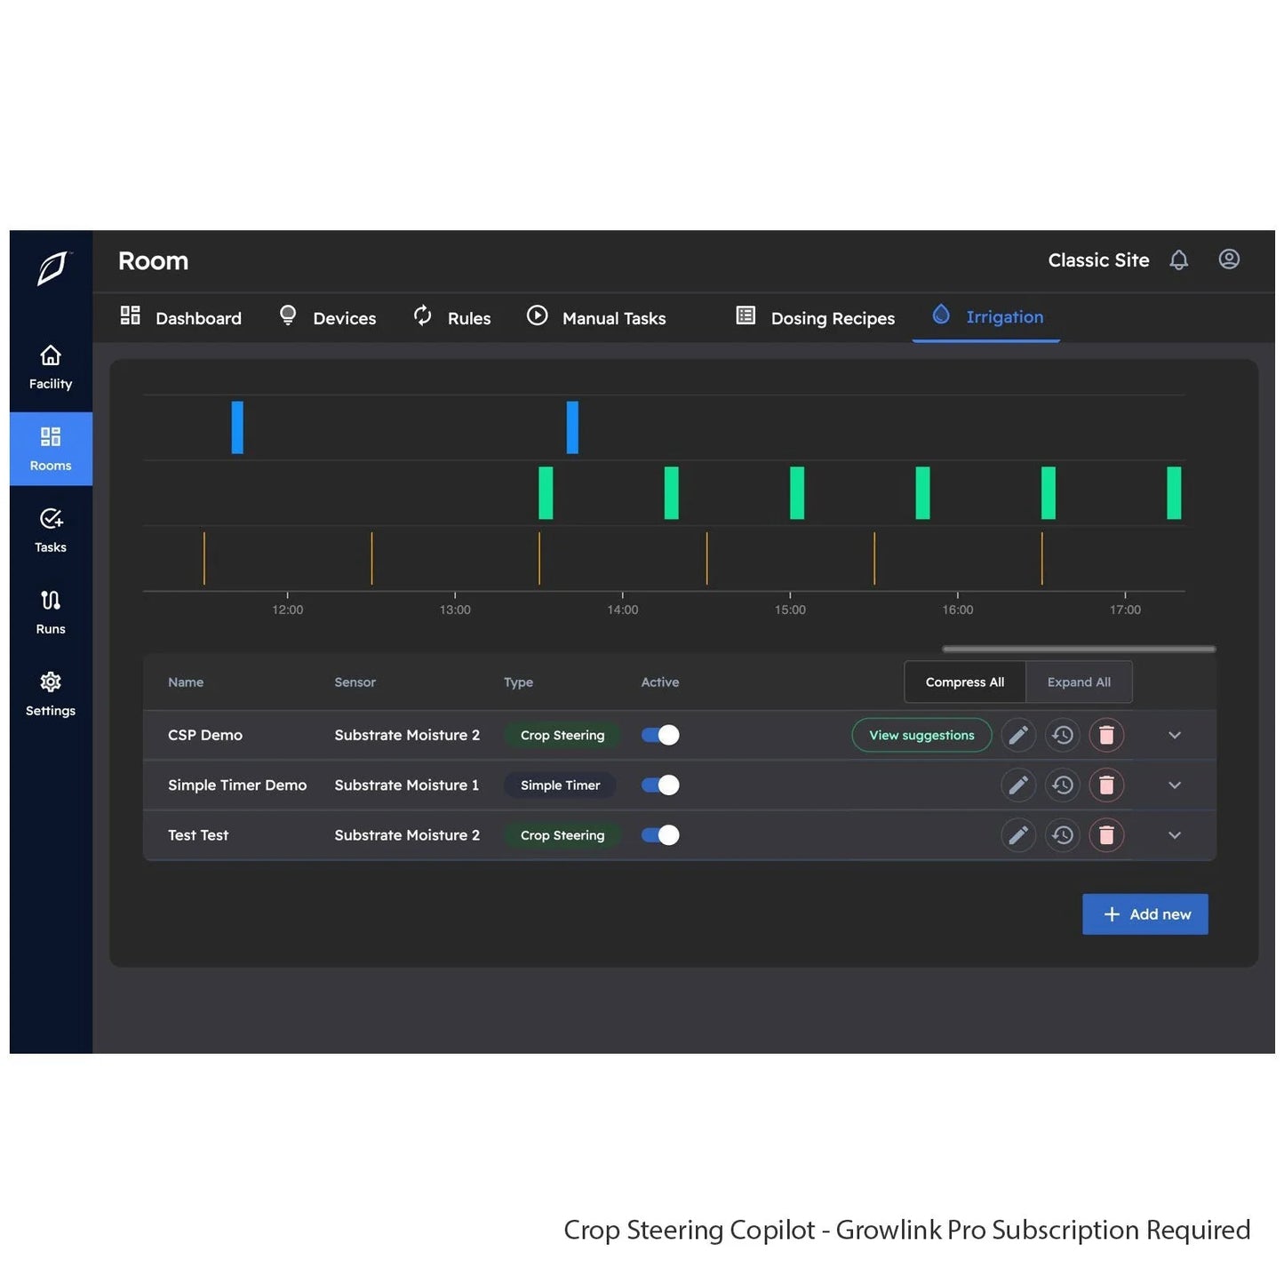Image resolution: width=1284 pixels, height=1284 pixels.
Task: Click the Add new button
Action: 1145,913
